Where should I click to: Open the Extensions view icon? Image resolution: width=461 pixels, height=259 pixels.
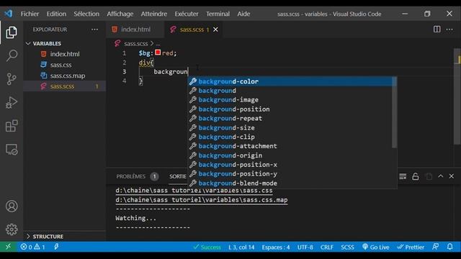pyautogui.click(x=12, y=126)
